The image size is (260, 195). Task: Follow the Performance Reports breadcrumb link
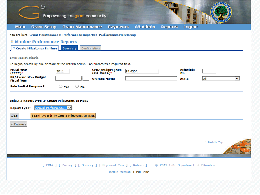[x=78, y=35]
